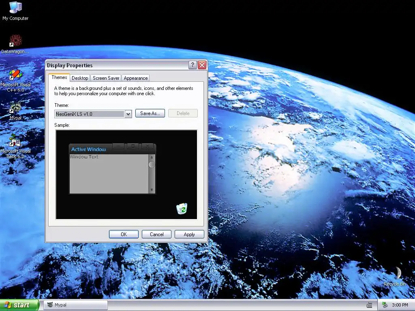
Task: Switch to the Desktop tab
Action: pos(80,78)
